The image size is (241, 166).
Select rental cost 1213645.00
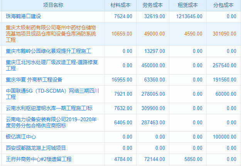click(x=189, y=16)
